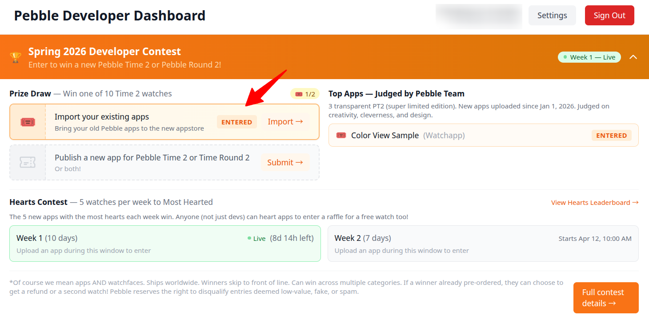Click the Pebble Developer Dashboard title
This screenshot has height=316, width=649.
[x=110, y=16]
